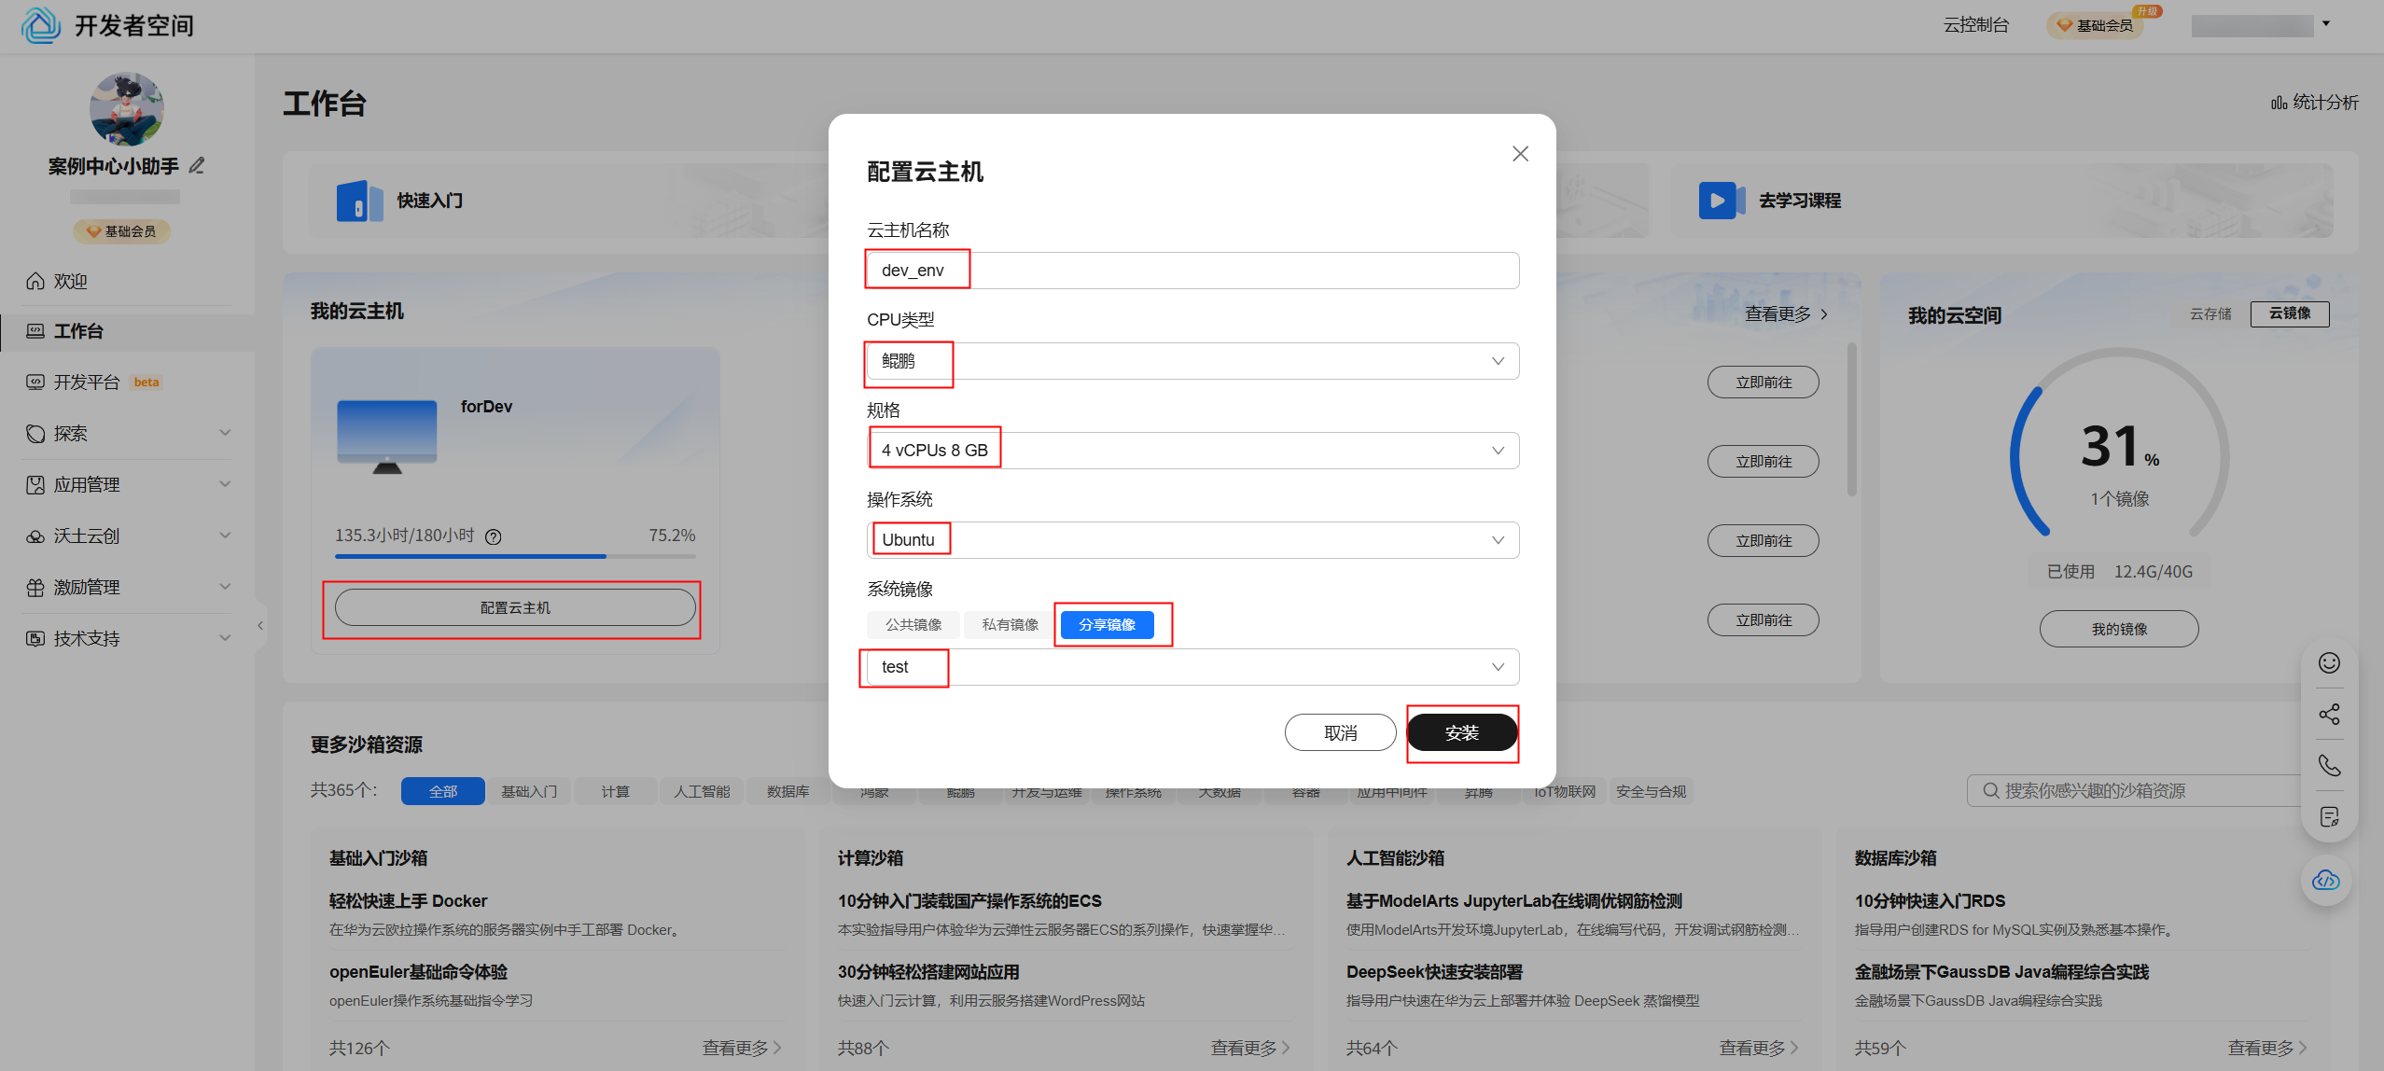
Task: Click the 安装 install button
Action: coord(1461,733)
